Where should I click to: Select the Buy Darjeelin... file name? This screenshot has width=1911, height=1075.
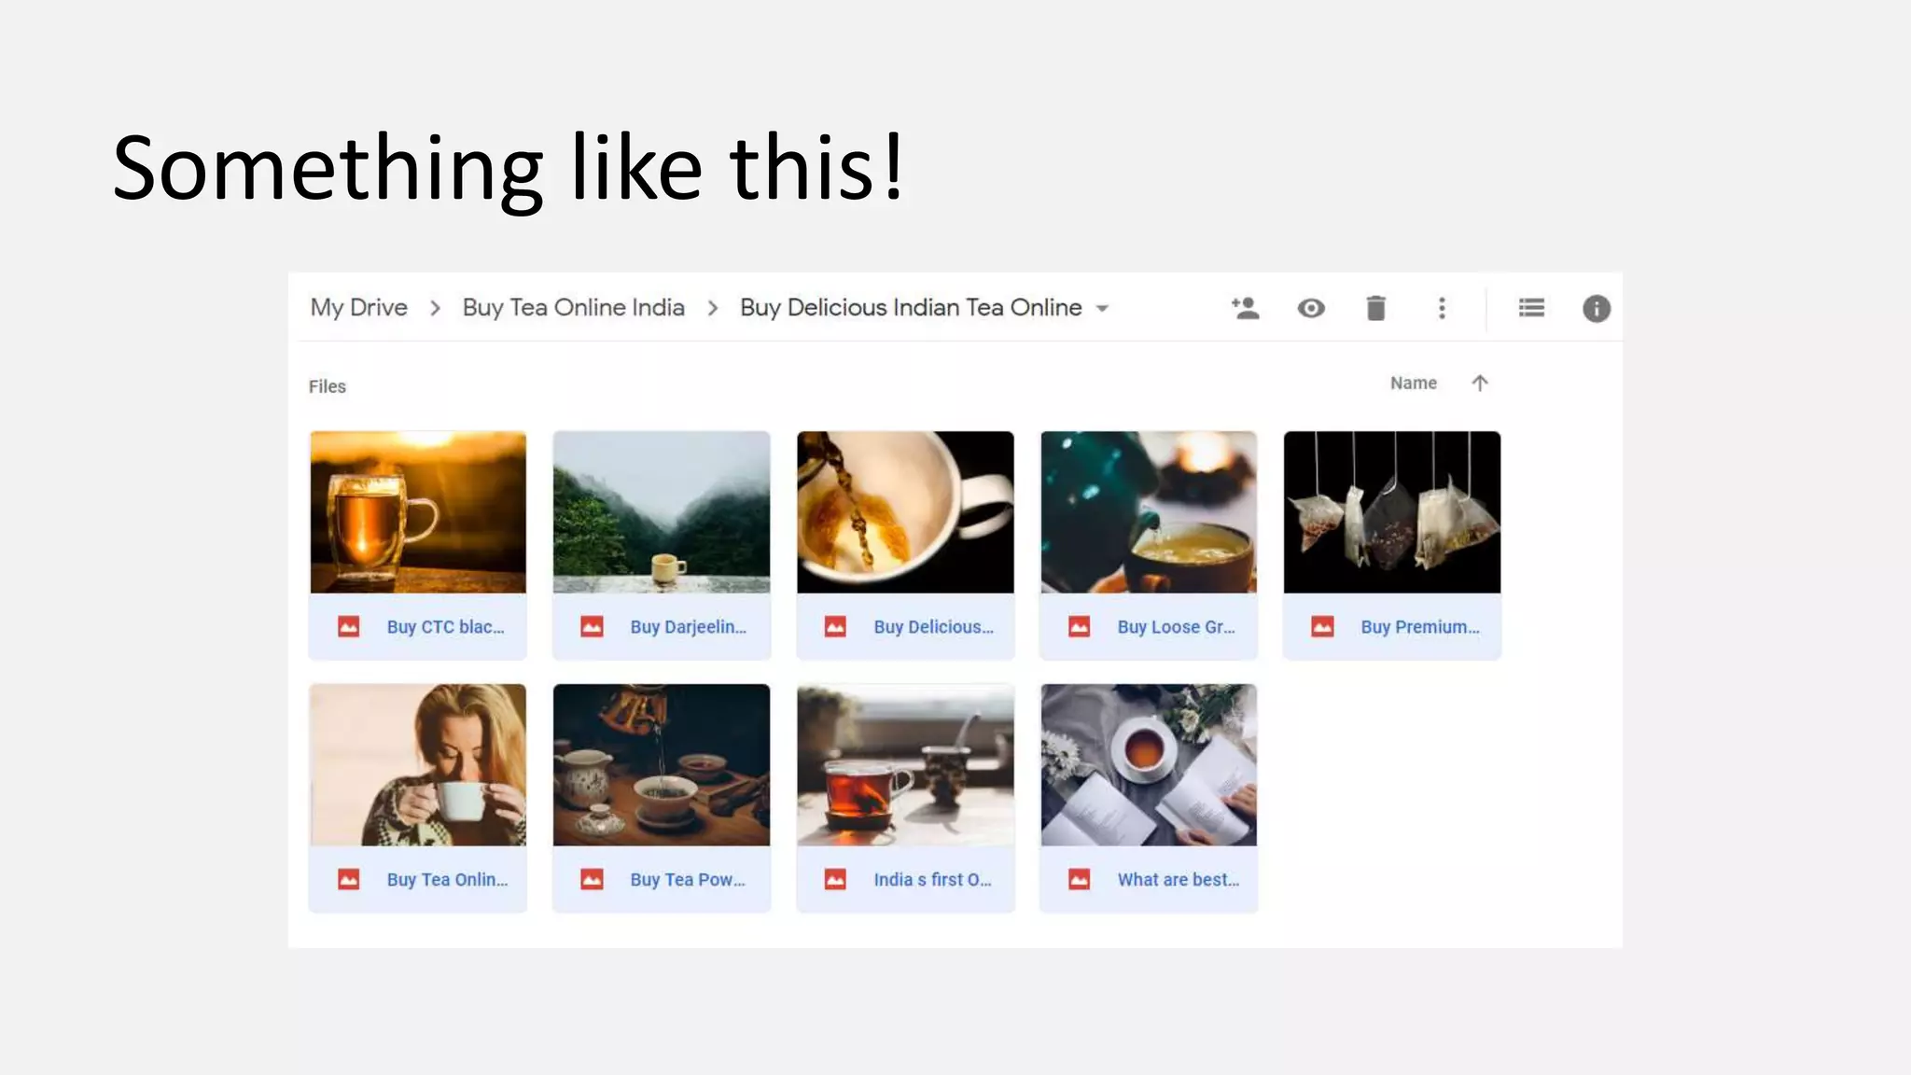[688, 627]
